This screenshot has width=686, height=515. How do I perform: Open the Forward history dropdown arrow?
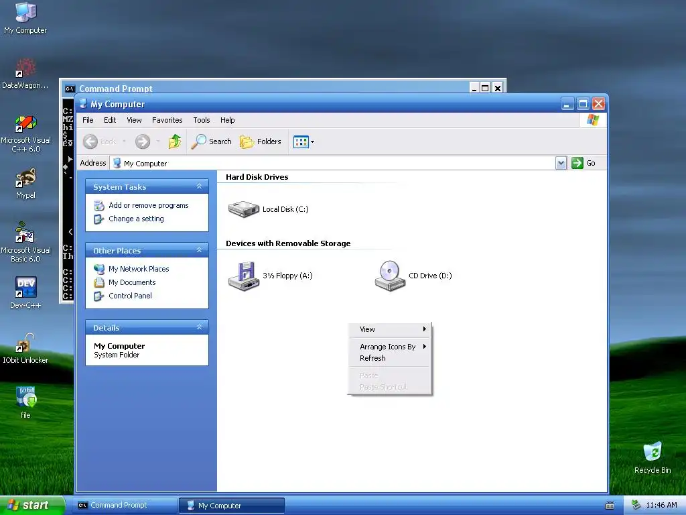pyautogui.click(x=158, y=141)
